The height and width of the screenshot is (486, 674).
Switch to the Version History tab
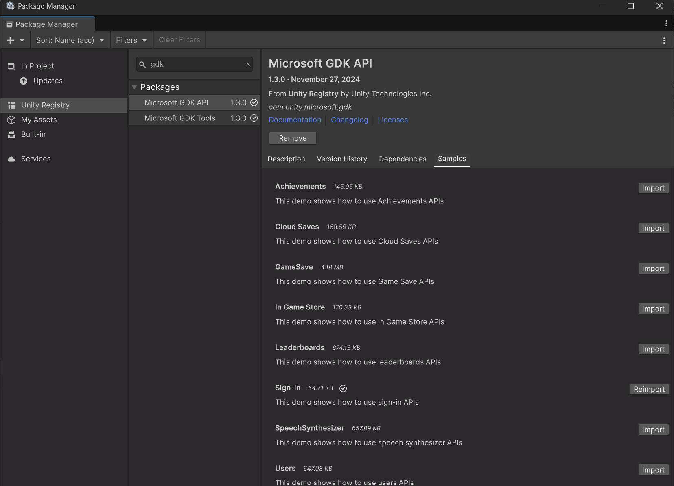(x=342, y=159)
